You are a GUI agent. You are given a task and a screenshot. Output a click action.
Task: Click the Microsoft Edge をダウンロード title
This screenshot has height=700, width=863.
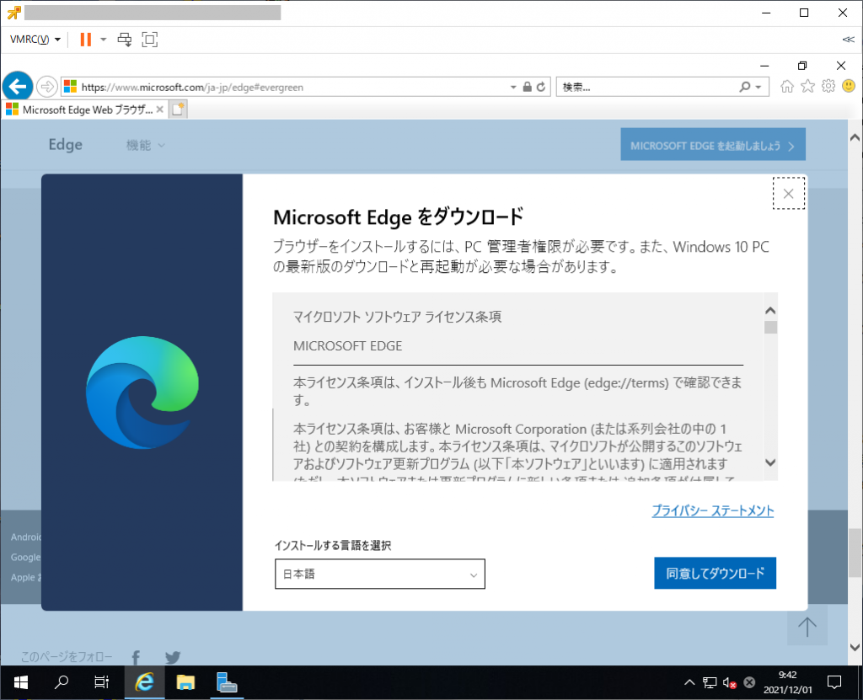click(x=399, y=216)
